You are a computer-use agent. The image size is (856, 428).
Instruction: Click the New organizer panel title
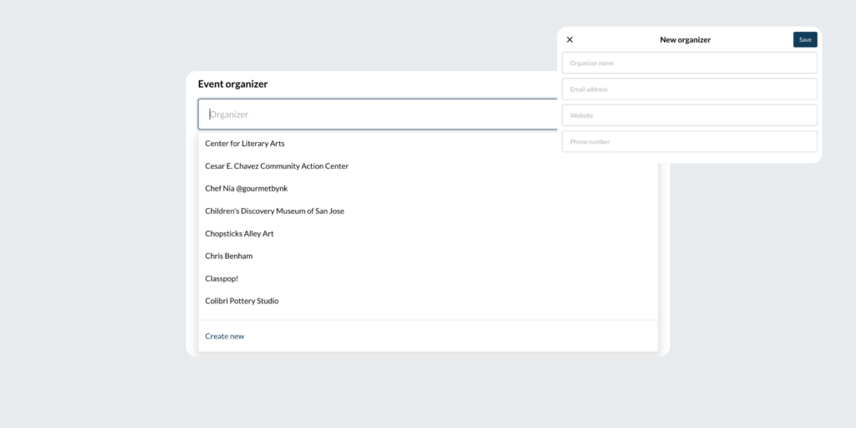[x=685, y=39]
